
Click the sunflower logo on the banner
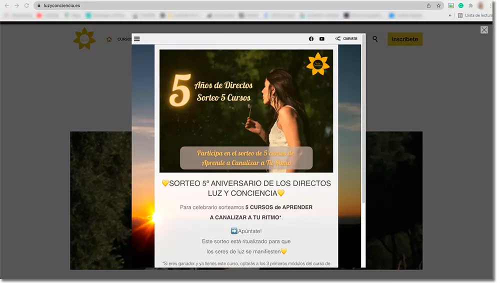pos(318,64)
